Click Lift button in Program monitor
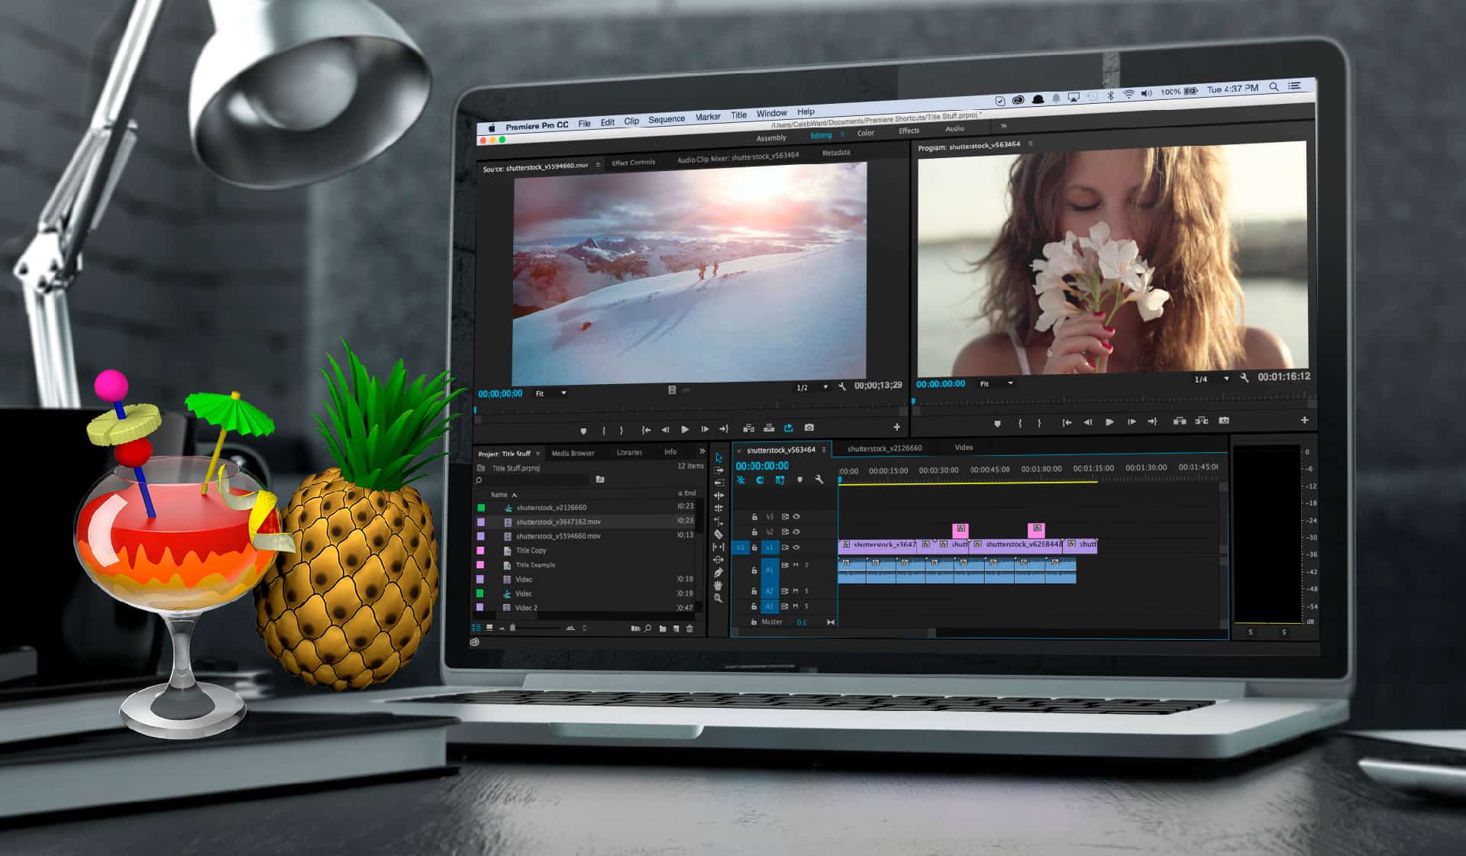Image resolution: width=1466 pixels, height=856 pixels. point(1180,421)
